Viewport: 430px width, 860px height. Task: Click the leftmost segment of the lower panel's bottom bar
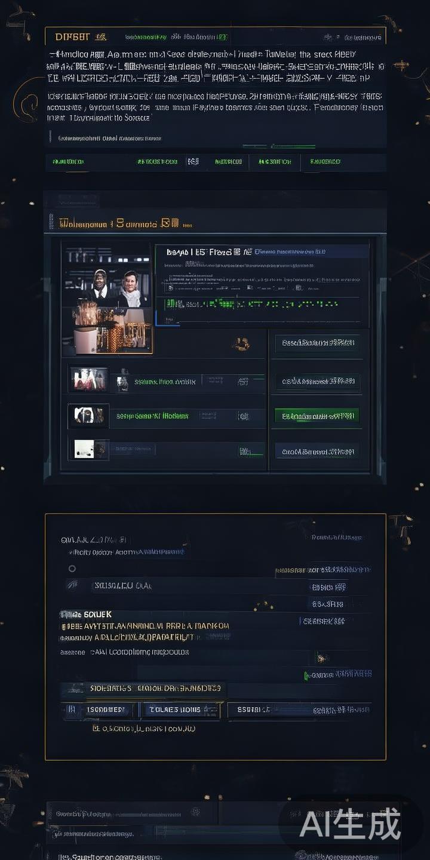pyautogui.click(x=99, y=710)
